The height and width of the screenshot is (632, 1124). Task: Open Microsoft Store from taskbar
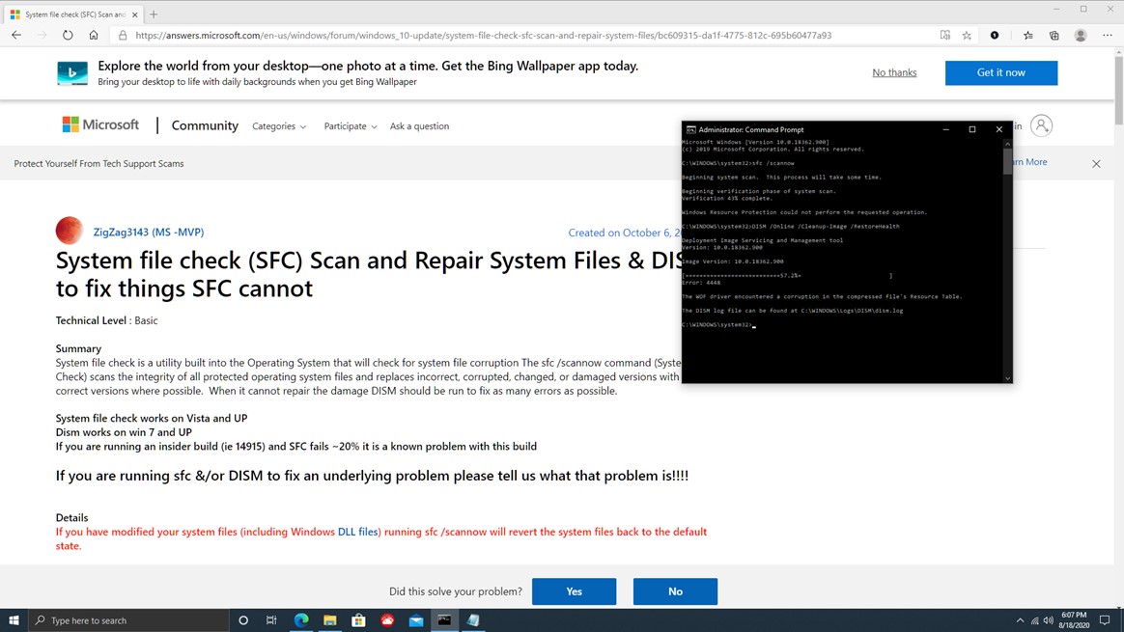358,620
